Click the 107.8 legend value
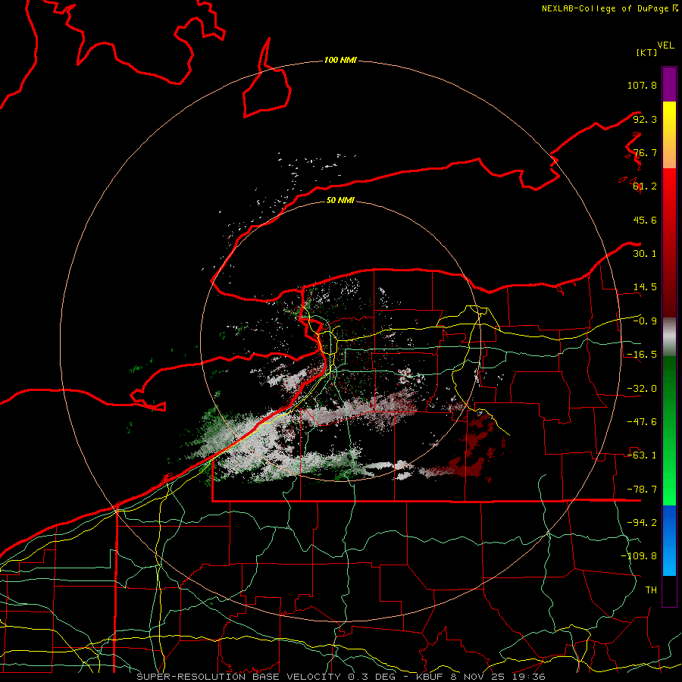This screenshot has width=682, height=682. [x=642, y=85]
